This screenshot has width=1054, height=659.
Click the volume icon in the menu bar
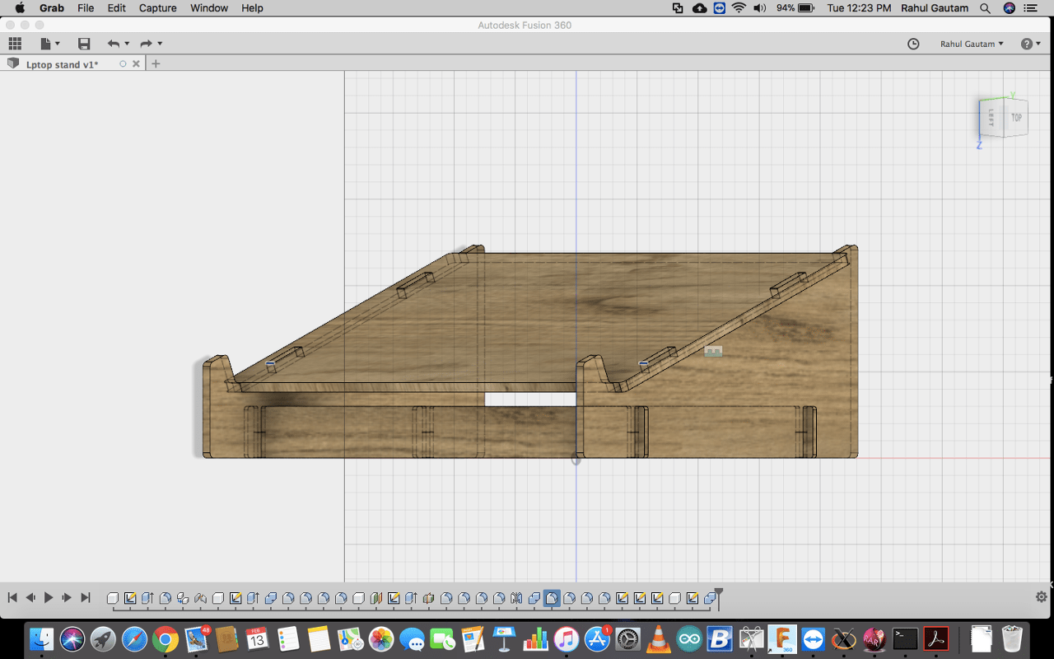point(759,8)
